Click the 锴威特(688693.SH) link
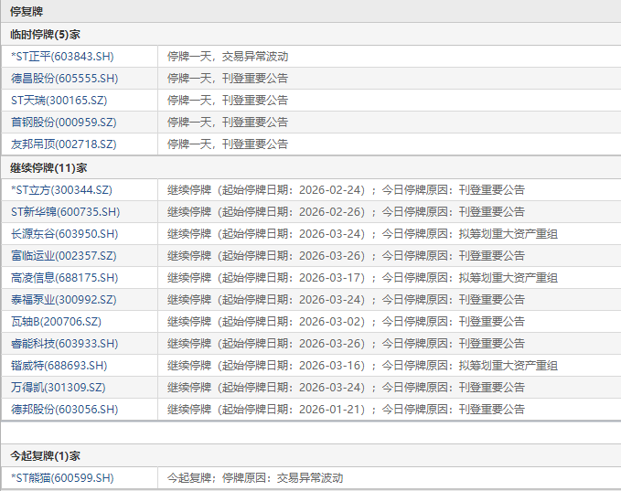The image size is (621, 491). 59,366
